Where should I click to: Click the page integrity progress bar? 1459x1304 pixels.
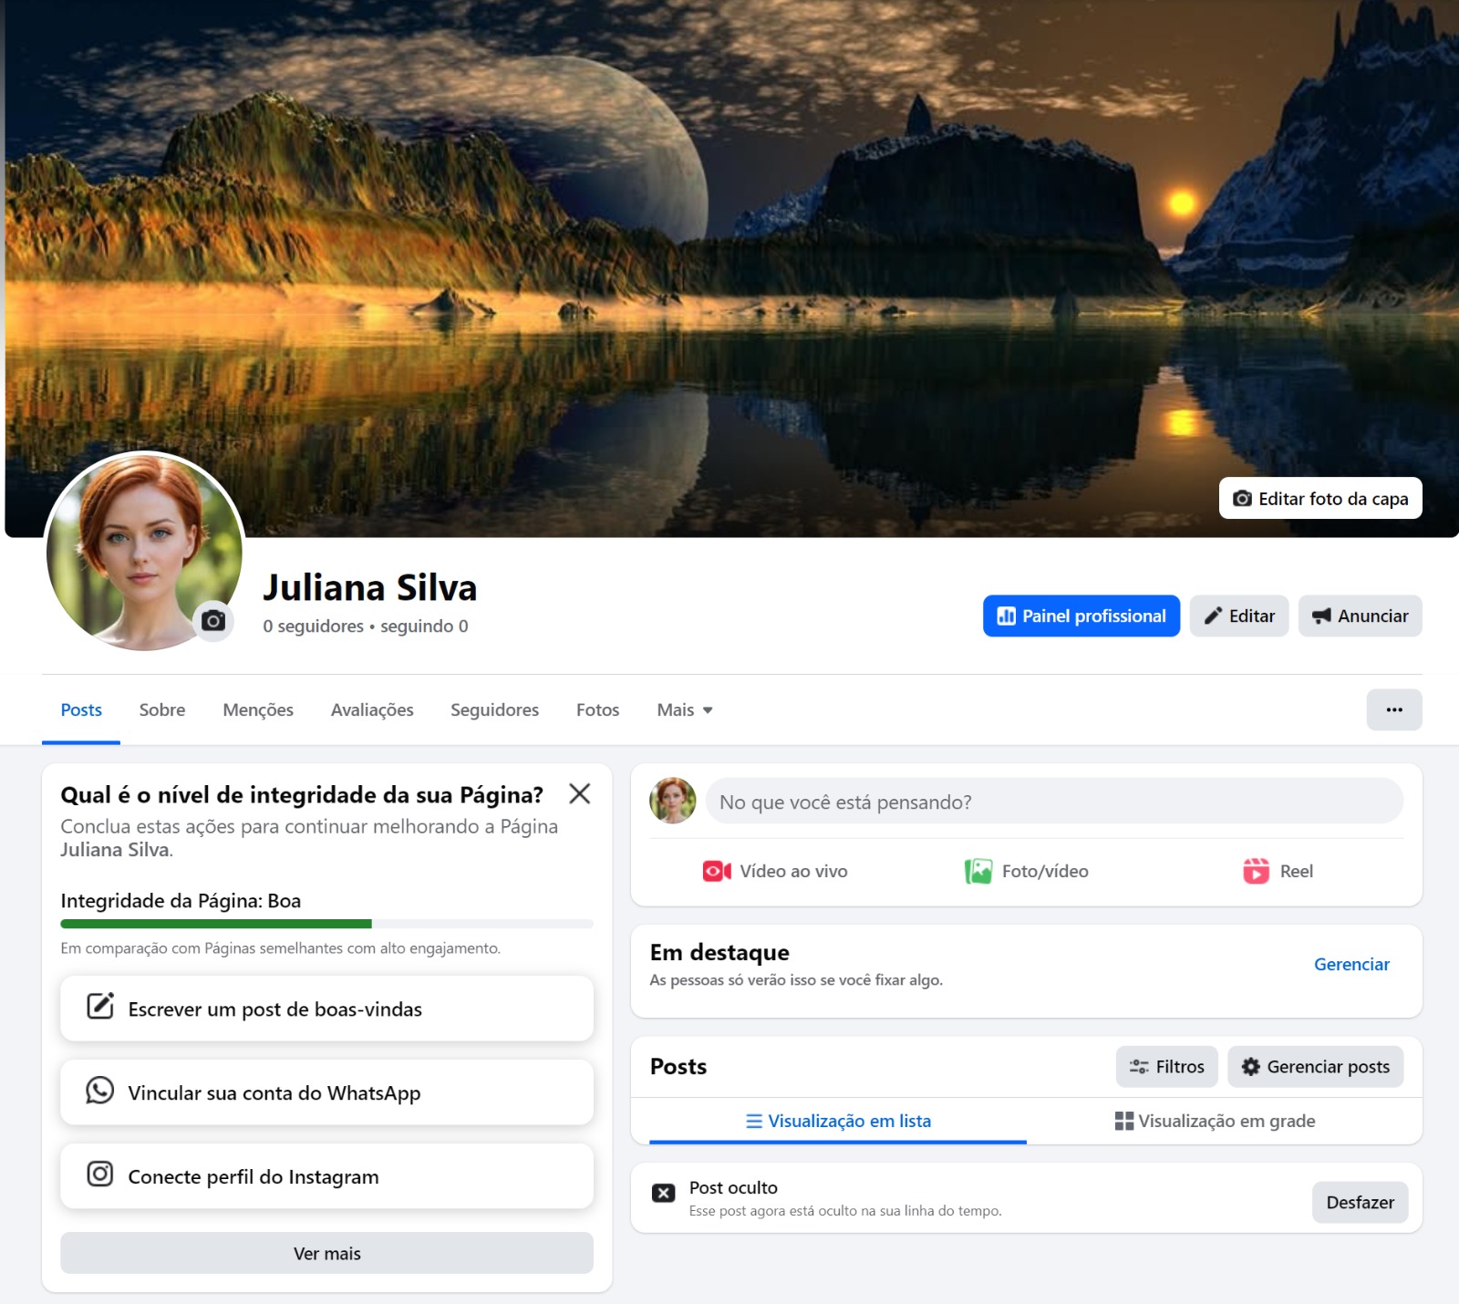[326, 924]
